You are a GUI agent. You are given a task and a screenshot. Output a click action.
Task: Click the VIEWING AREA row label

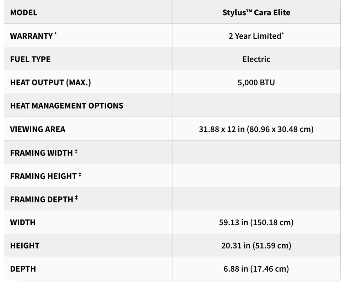pos(38,129)
